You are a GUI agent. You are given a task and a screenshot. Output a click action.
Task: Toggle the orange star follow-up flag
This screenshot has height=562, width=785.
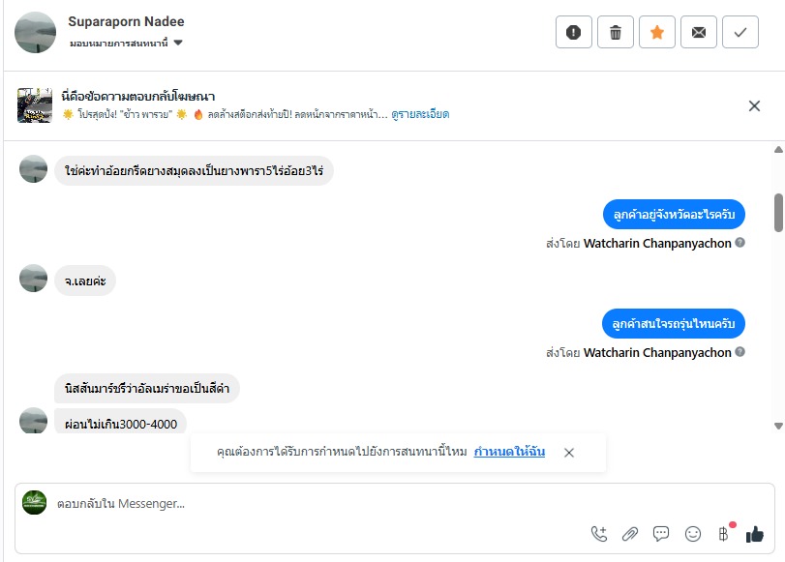coord(657,32)
